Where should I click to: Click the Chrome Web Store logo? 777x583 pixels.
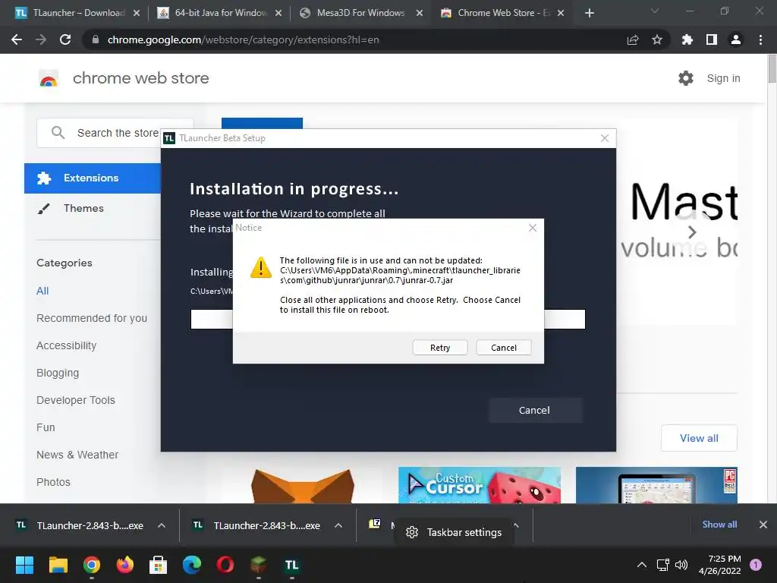coord(49,78)
